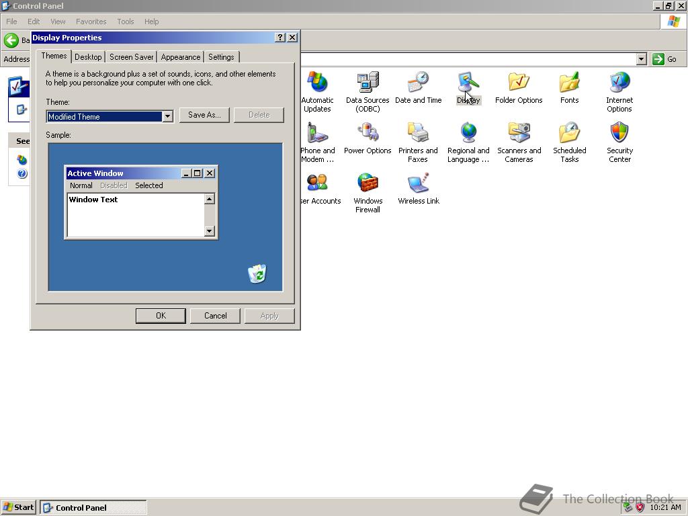688x516 pixels.
Task: Open the Display control panel icon
Action: pos(468,83)
